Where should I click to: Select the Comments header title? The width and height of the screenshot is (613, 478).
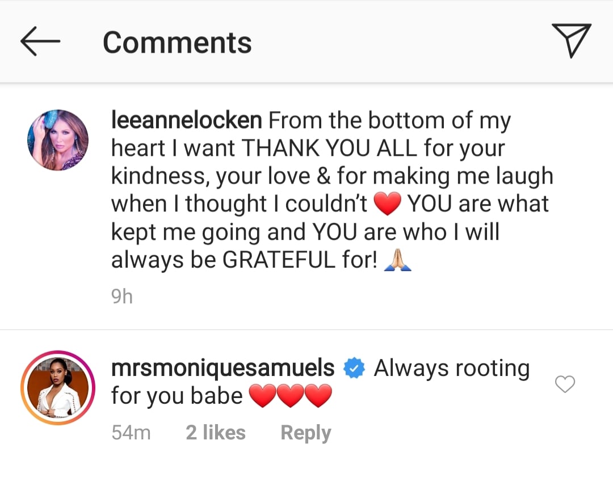177,41
